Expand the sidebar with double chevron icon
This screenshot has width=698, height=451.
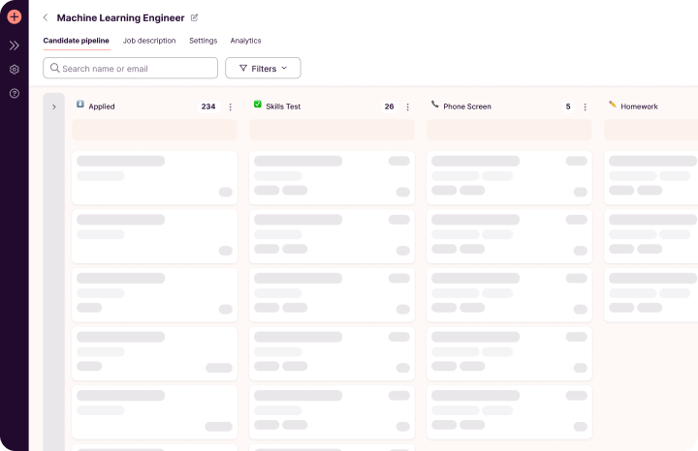[x=15, y=45]
